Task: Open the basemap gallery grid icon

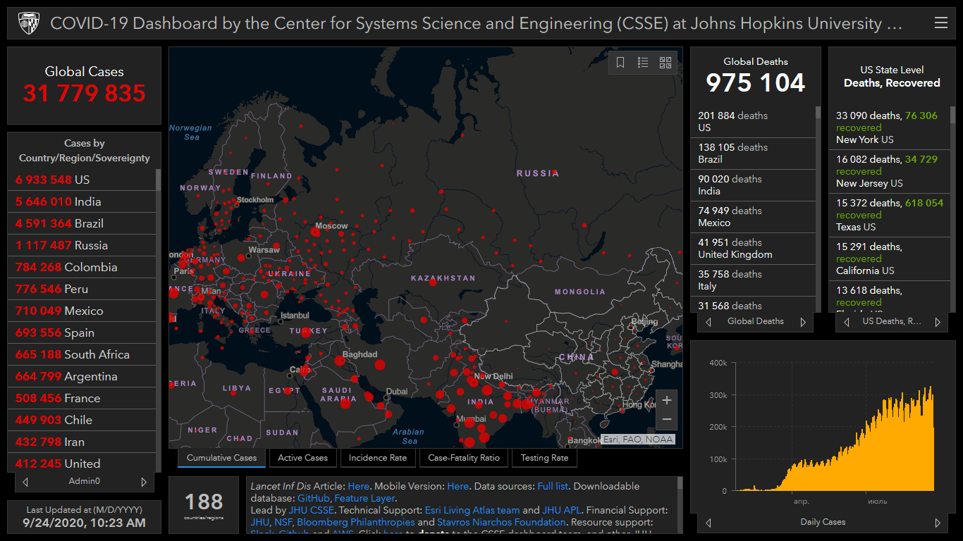Action: [x=665, y=63]
